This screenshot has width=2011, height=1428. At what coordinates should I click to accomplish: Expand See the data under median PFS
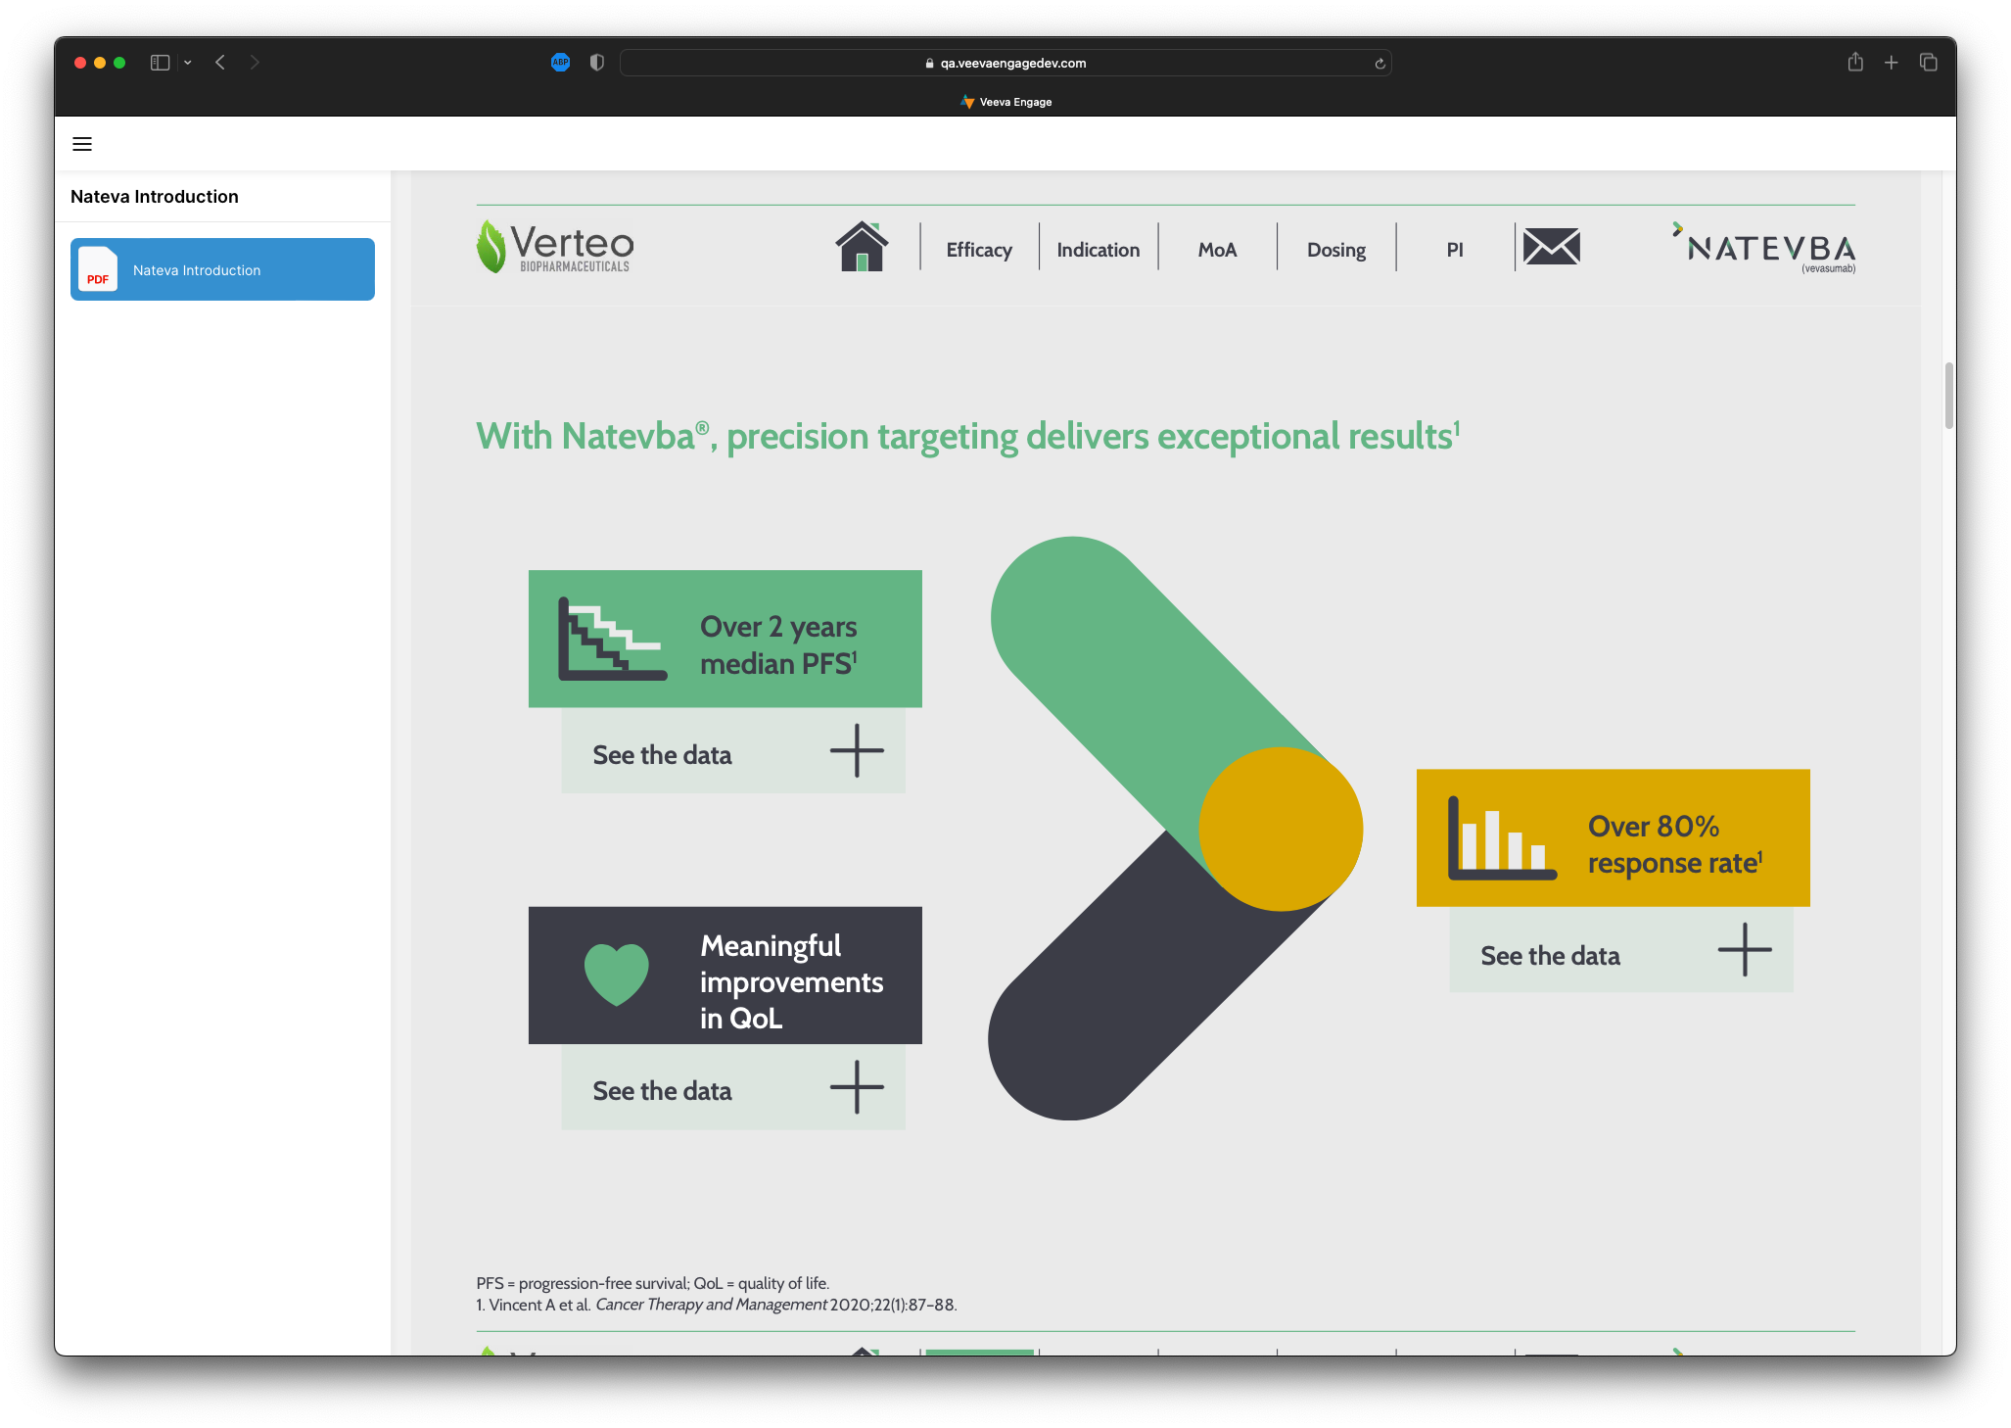tap(856, 751)
